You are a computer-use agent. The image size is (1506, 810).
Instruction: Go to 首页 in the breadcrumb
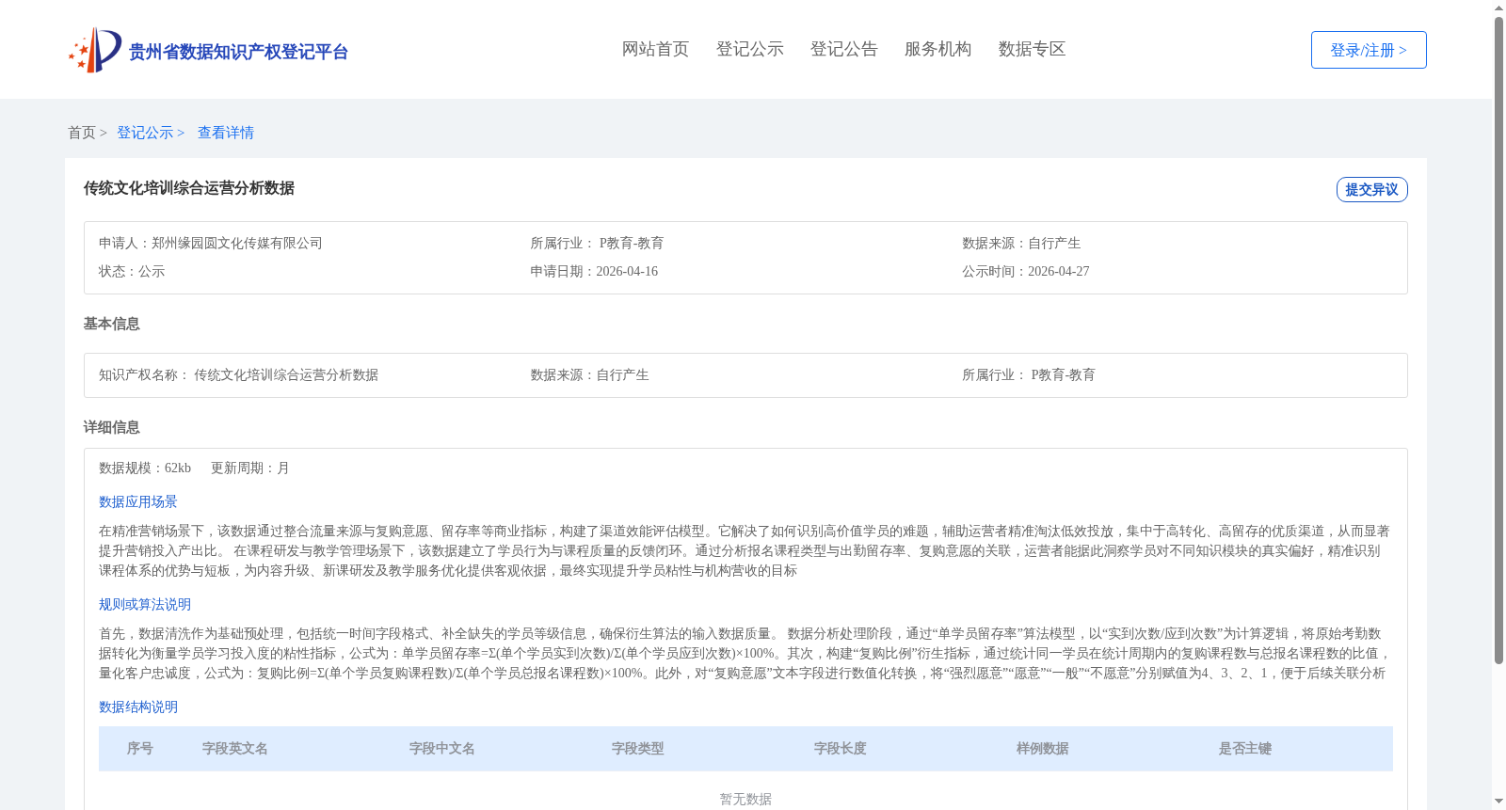82,133
